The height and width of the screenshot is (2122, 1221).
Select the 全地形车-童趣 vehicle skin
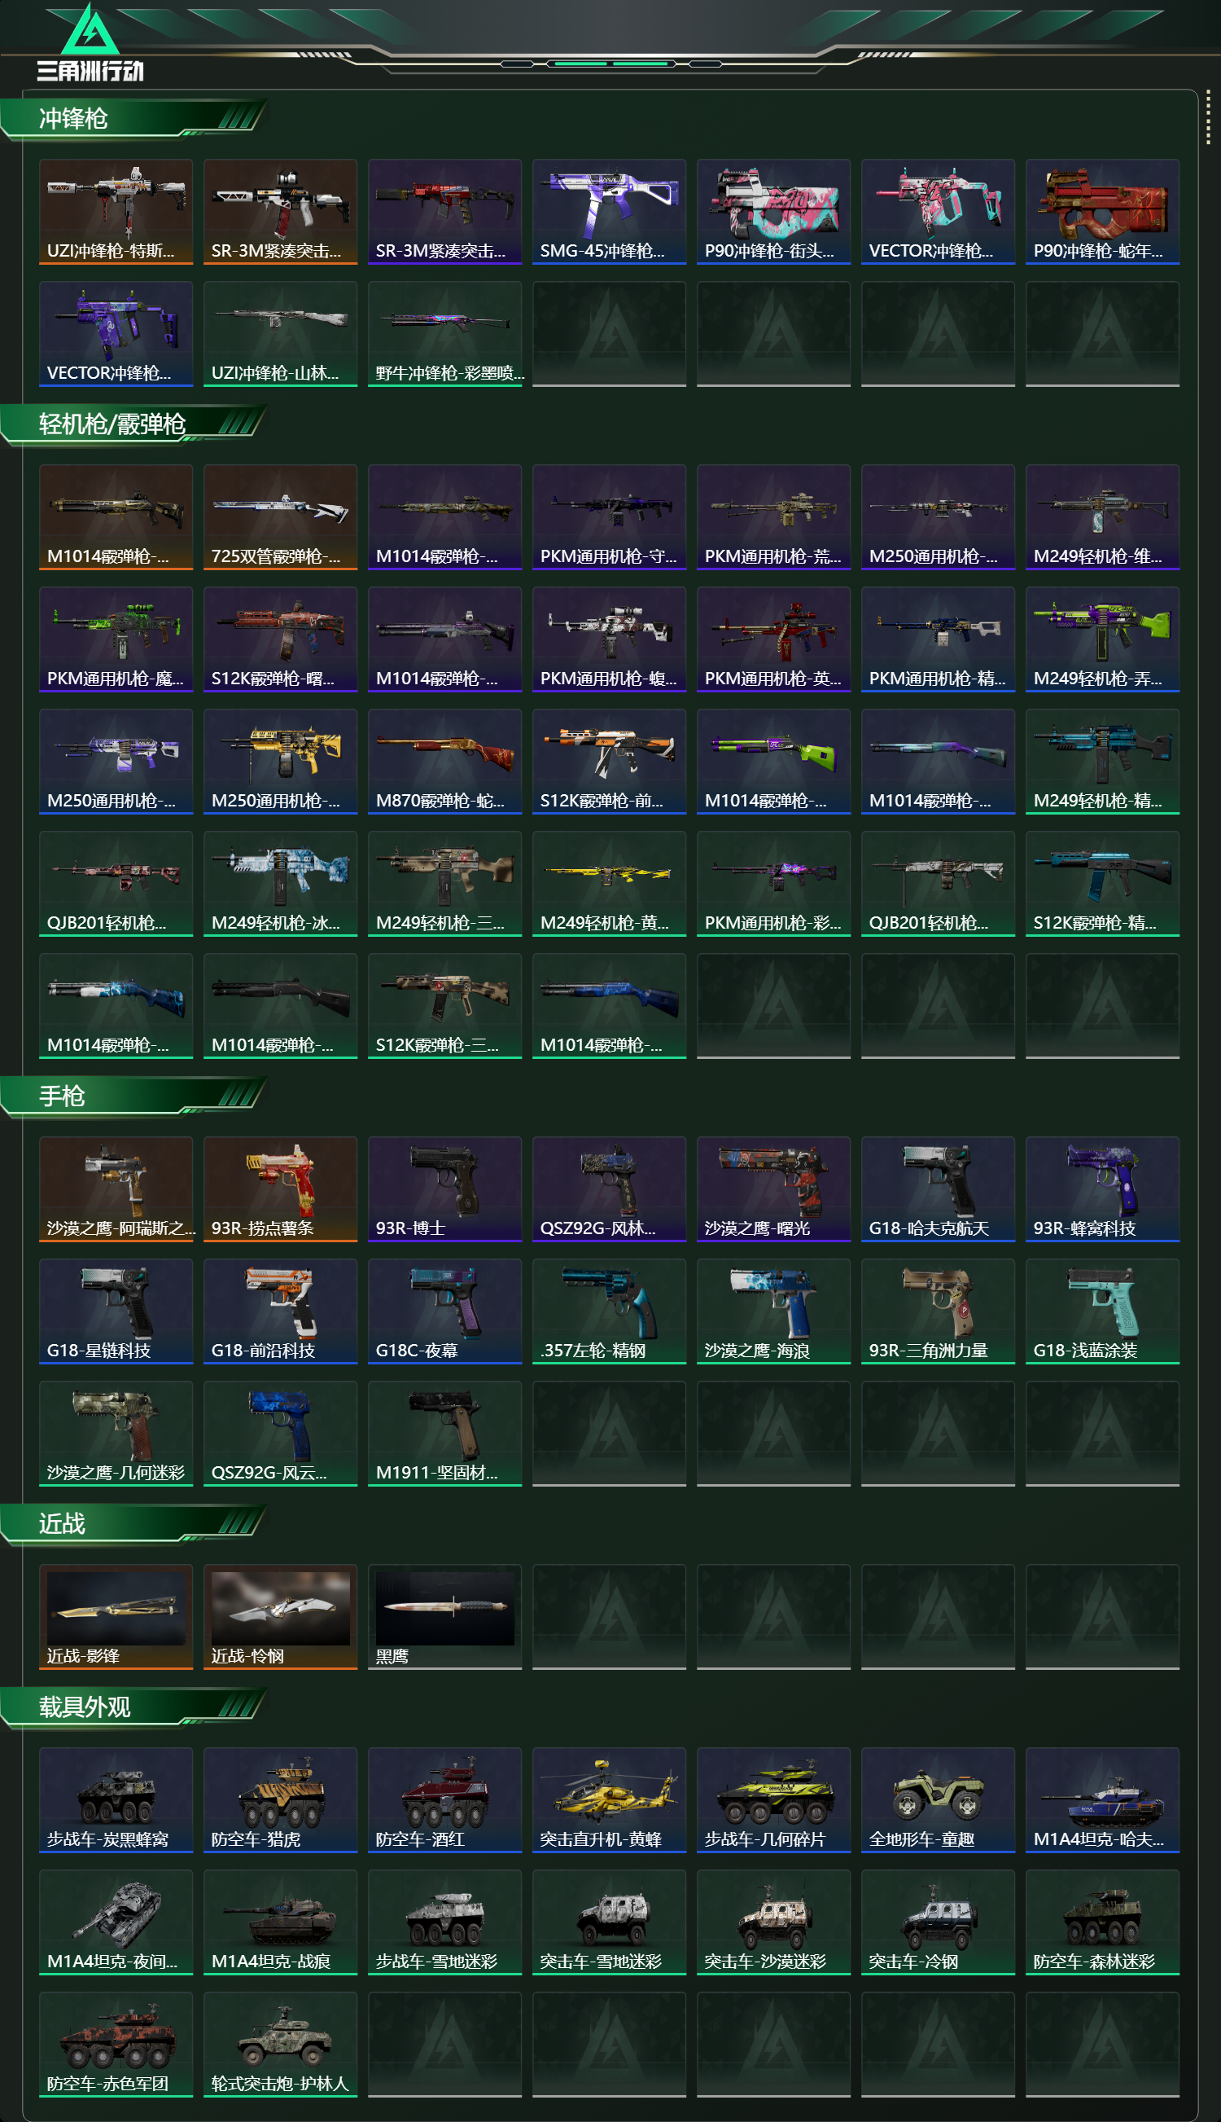click(x=938, y=1799)
